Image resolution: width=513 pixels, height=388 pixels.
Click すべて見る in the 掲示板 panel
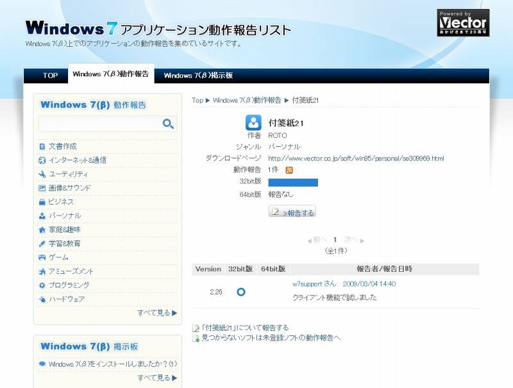click(x=157, y=378)
